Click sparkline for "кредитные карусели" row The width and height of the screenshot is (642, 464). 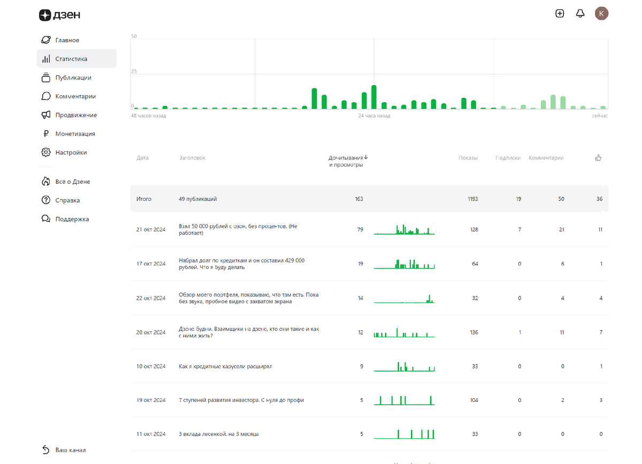(x=404, y=366)
